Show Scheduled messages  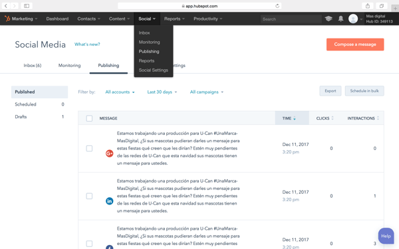coord(39,104)
